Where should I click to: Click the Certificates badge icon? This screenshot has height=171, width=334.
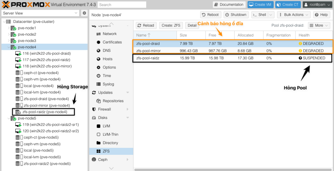pyautogui.click(x=99, y=42)
